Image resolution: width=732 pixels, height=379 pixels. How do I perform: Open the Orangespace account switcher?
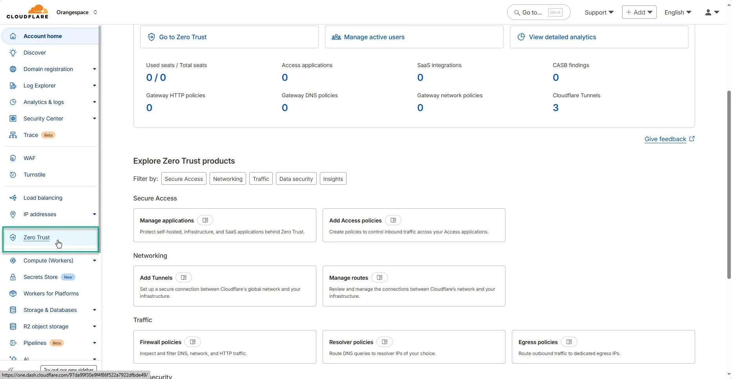click(77, 12)
